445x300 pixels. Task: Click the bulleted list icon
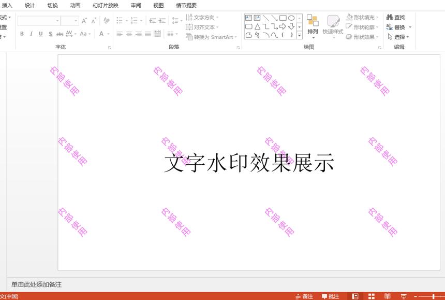pos(120,20)
